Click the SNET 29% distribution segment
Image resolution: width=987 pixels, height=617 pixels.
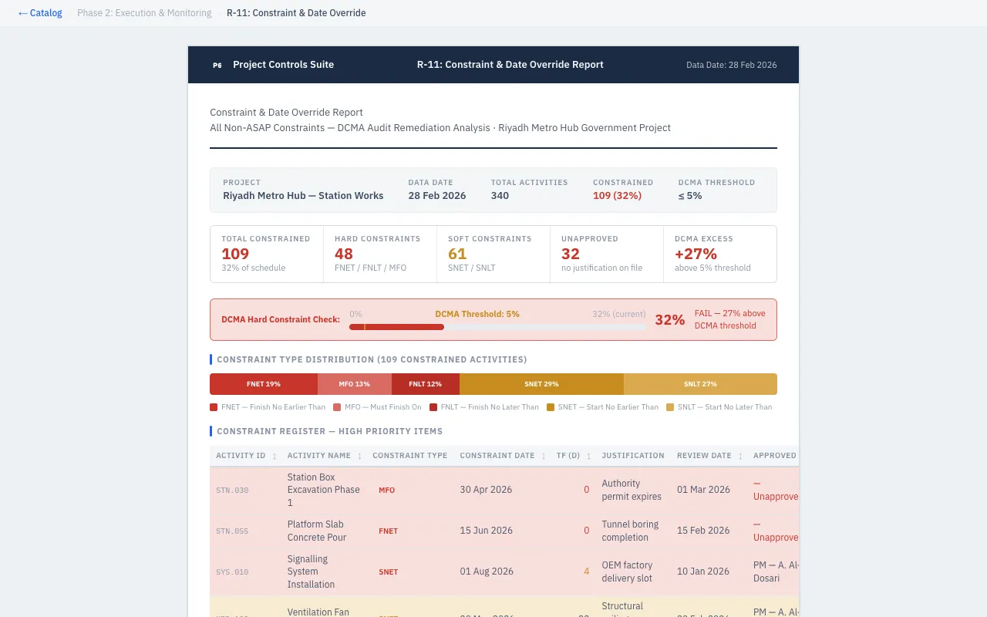pyautogui.click(x=541, y=384)
